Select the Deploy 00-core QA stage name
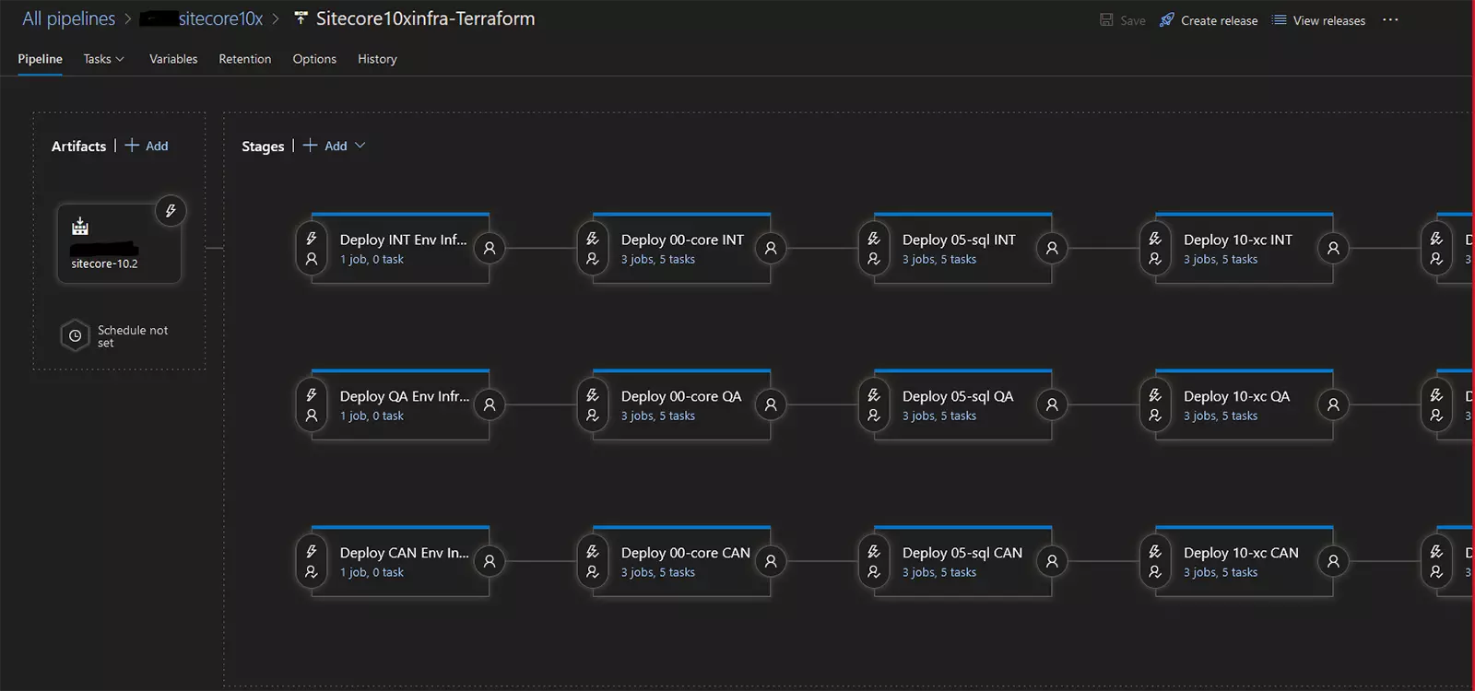Viewport: 1475px width, 691px height. 681,396
